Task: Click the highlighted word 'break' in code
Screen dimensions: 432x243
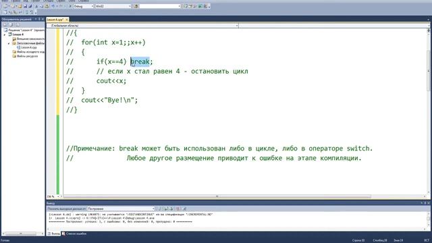Action: (140, 61)
